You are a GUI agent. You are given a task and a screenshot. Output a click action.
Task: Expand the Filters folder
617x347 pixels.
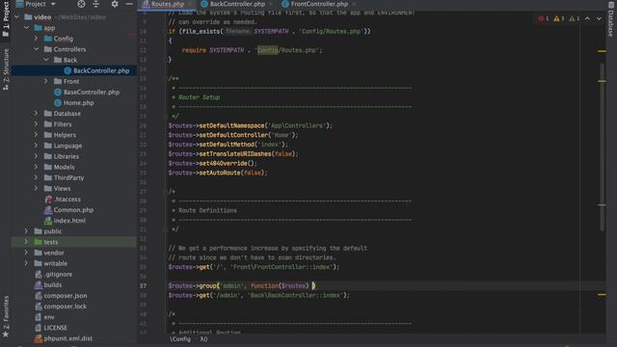coord(37,124)
